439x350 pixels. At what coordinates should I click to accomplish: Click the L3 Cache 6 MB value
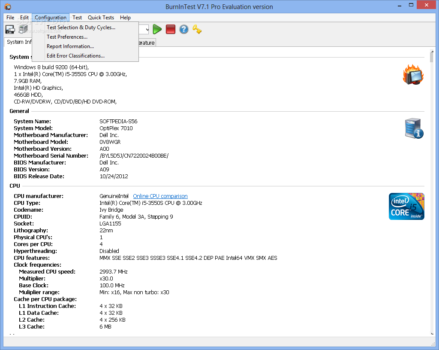(x=105, y=327)
